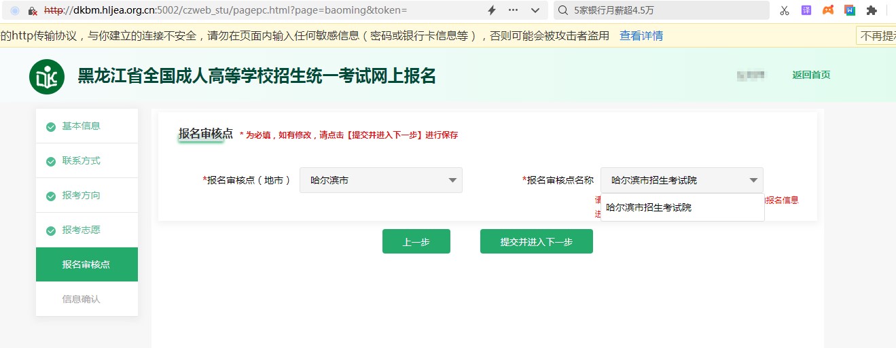Open the 报名审核点（地市）dropdown showing 哈尔滨市

[380, 180]
